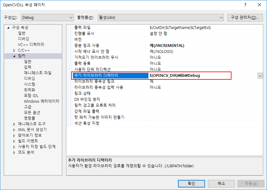Select Windows 메타데이터 tree item
The width and height of the screenshot is (267, 190).
click(42, 101)
